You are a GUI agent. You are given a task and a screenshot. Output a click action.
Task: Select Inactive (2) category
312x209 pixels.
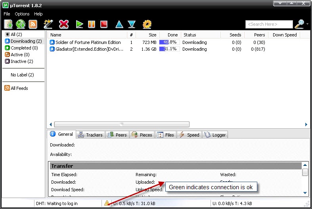19,61
